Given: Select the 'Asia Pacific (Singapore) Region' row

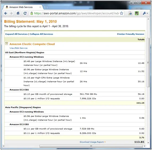Looking at the screenshot, I should pyautogui.click(x=75, y=107).
